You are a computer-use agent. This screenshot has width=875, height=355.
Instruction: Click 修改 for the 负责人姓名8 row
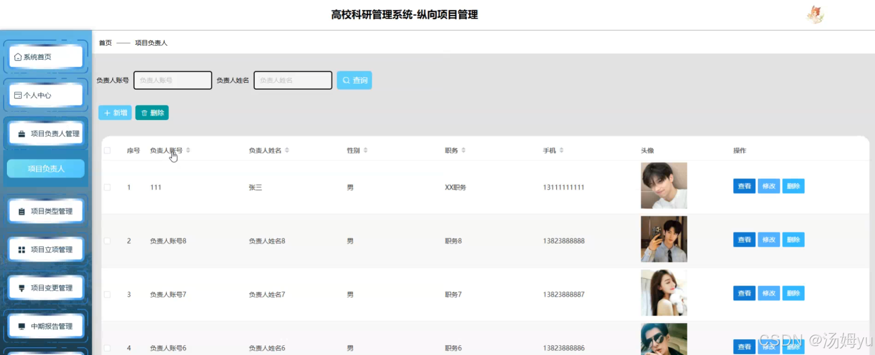(x=769, y=240)
